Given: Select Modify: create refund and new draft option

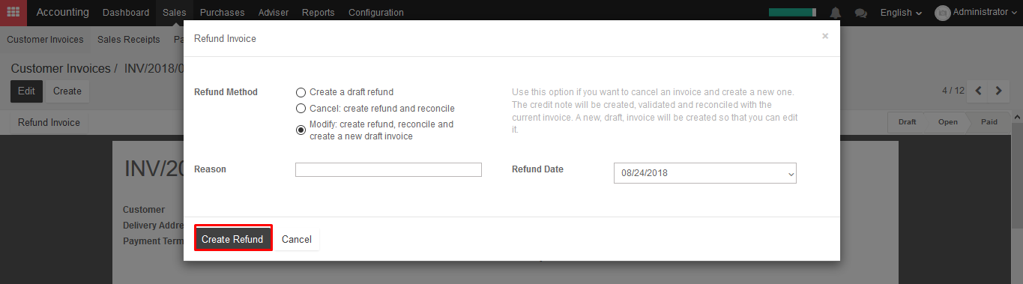Looking at the screenshot, I should (301, 130).
